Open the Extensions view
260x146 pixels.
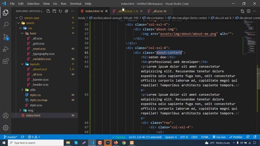pyautogui.click(x=5, y=61)
